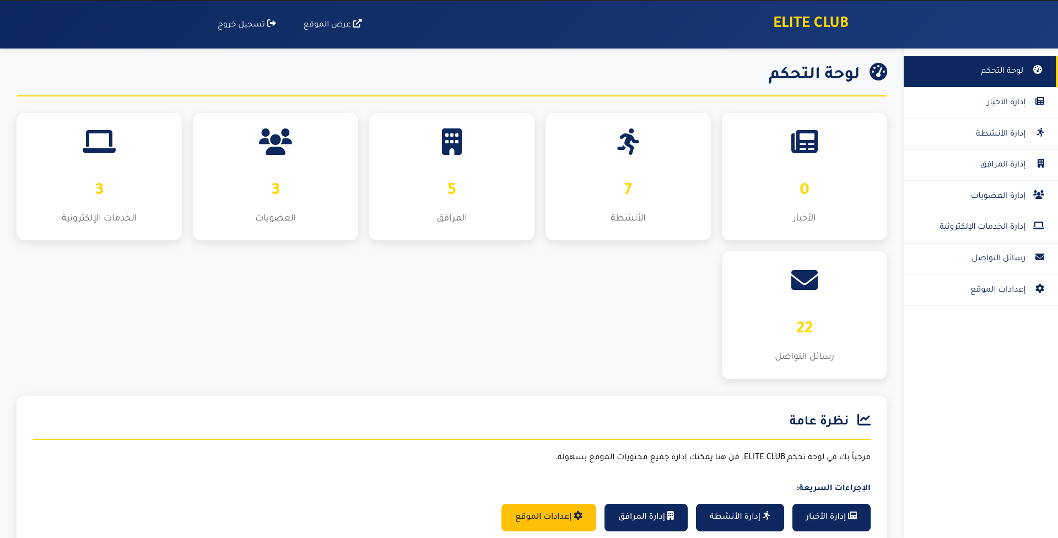Click the news count 0 on الأخبار card
The width and height of the screenshot is (1058, 538).
tap(805, 189)
